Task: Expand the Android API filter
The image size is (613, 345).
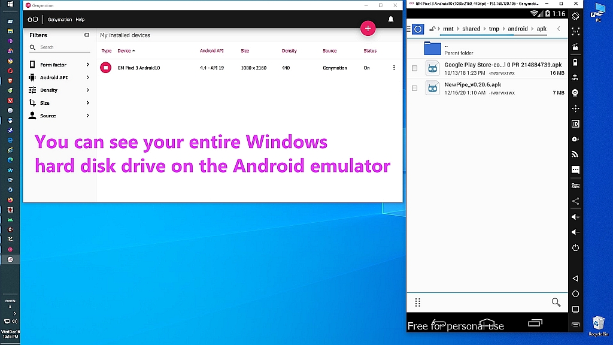Action: click(x=59, y=77)
